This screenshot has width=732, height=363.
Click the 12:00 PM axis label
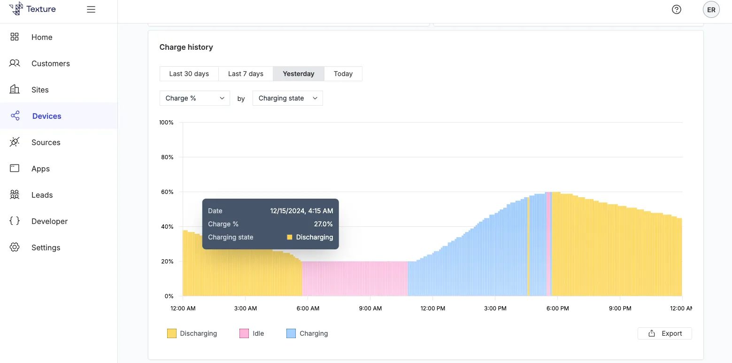click(x=432, y=309)
